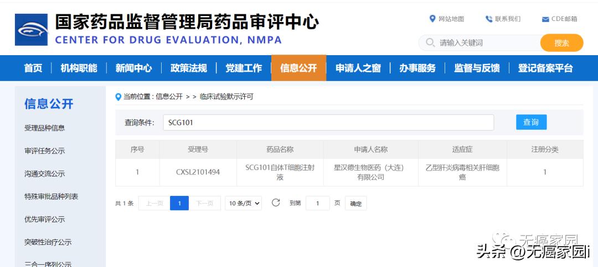Image resolution: width=598 pixels, height=267 pixels.
Task: Open the 网站地图 site map link
Action: click(x=451, y=19)
